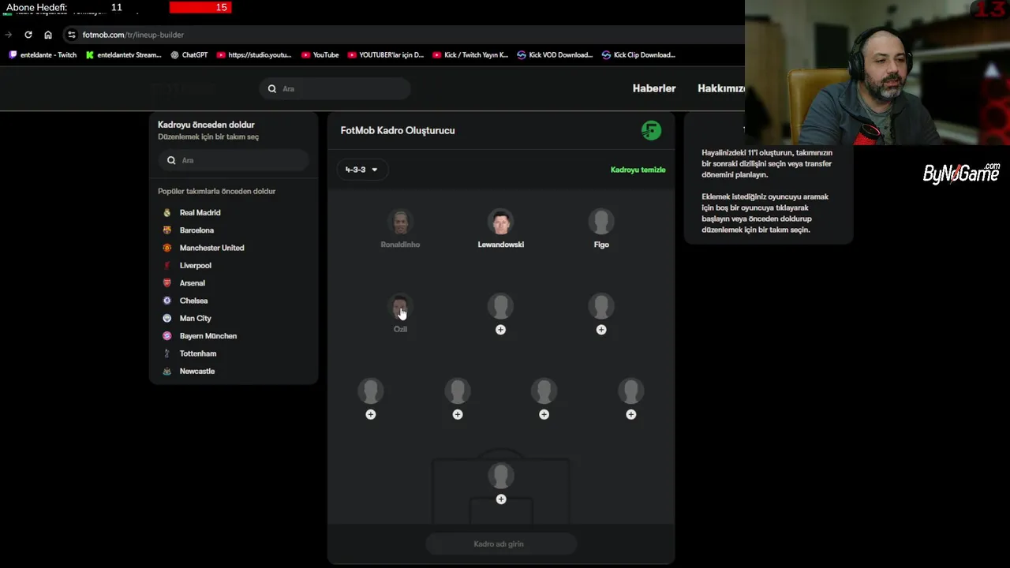This screenshot has height=568, width=1010.
Task: Open the 4-3-3 formation dropdown
Action: 362,170
